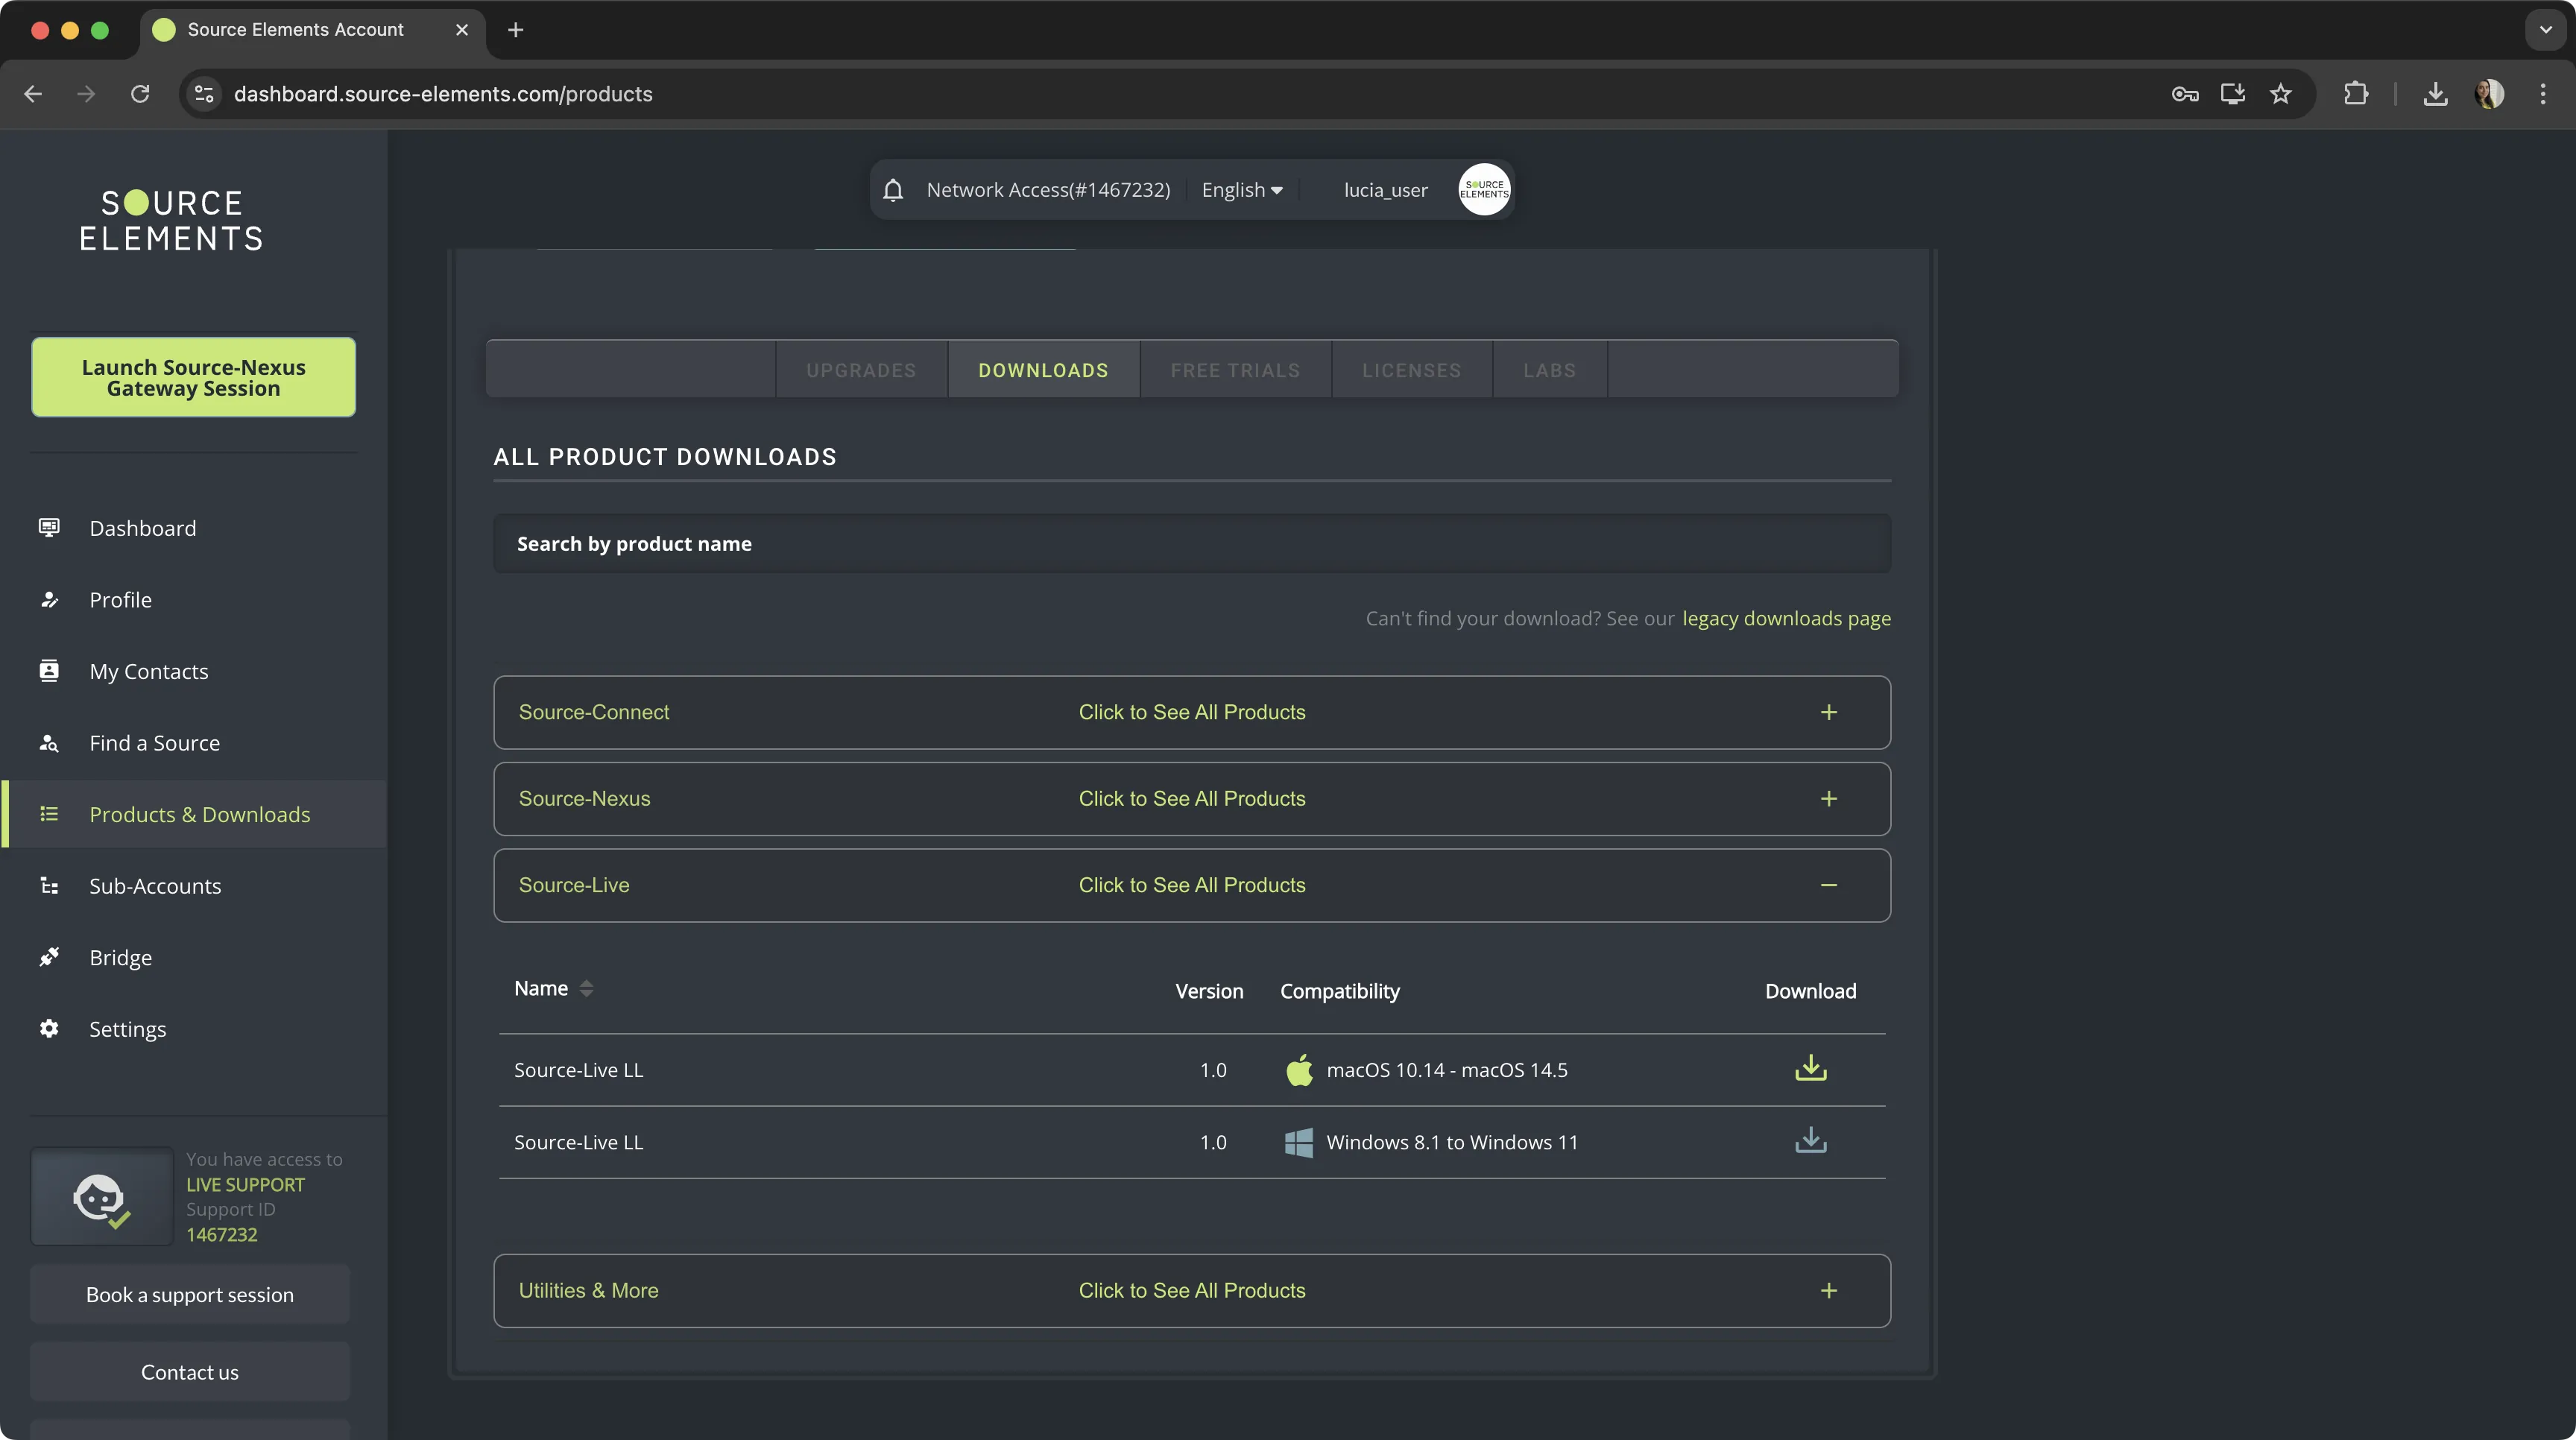Screen dimensions: 2576x1440
Task: Open Find a Source in sidebar
Action: (x=155, y=743)
